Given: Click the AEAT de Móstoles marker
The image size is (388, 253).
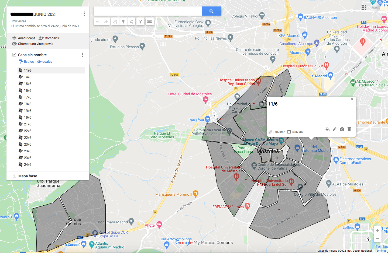Looking at the screenshot, I should click(x=329, y=184).
